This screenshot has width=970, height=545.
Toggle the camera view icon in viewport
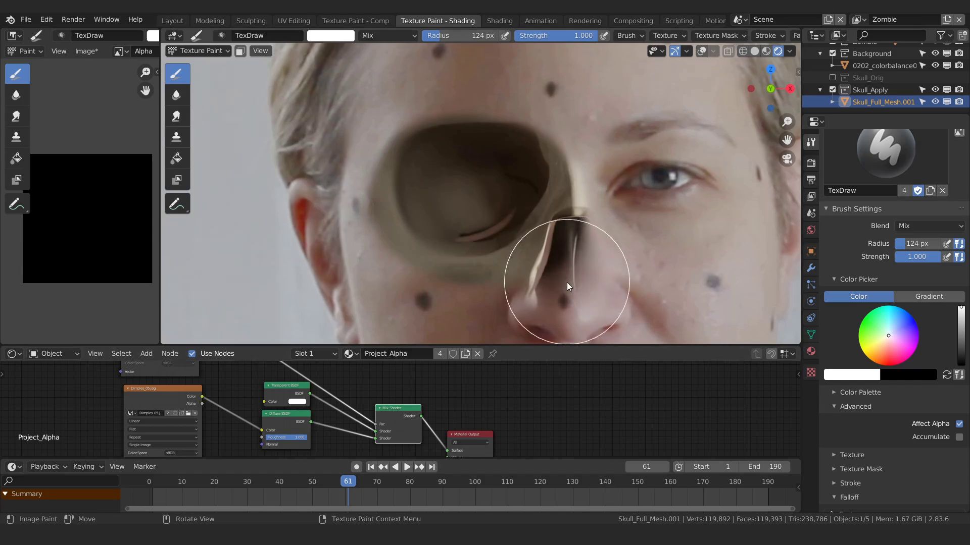click(787, 158)
